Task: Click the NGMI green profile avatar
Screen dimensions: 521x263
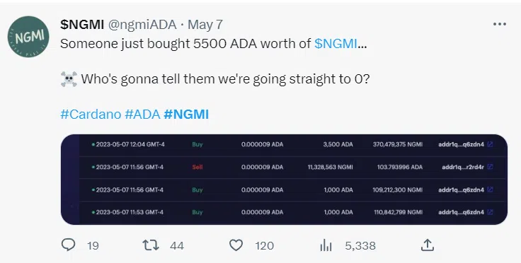Action: coord(28,37)
